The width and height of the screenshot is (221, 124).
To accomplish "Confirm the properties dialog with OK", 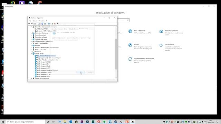I will (80, 72).
